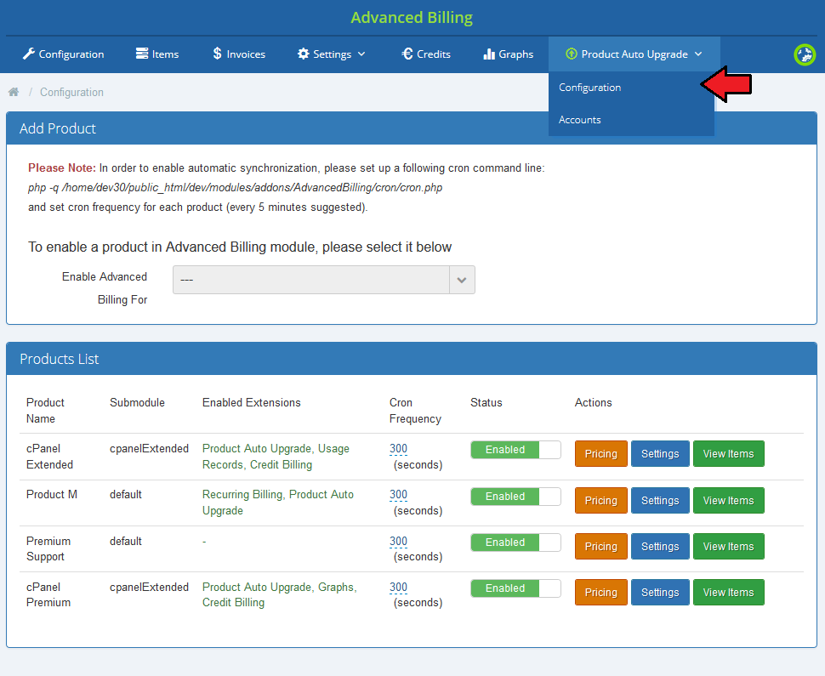The height and width of the screenshot is (676, 825).
Task: Click the Actions column header
Action: [x=593, y=402]
